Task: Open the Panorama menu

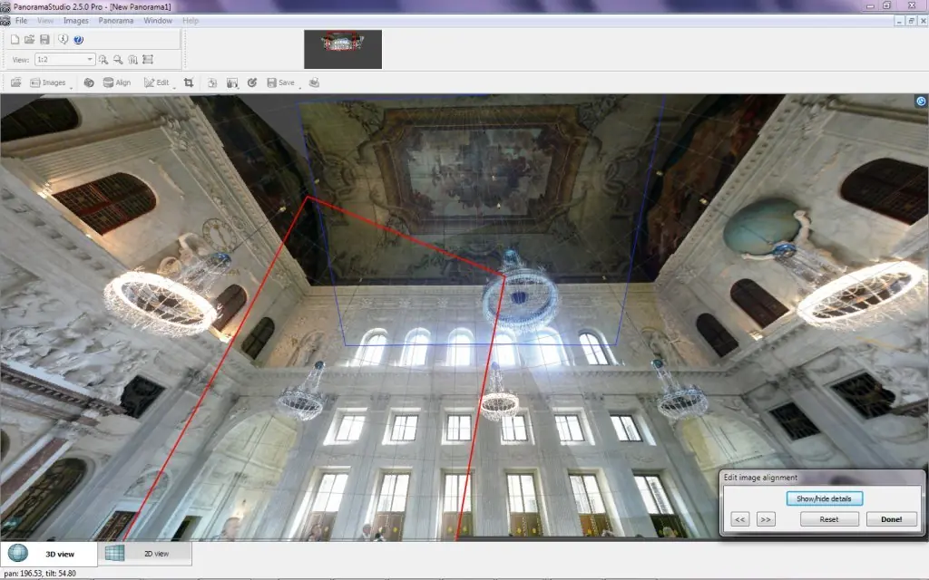Action: tap(116, 21)
